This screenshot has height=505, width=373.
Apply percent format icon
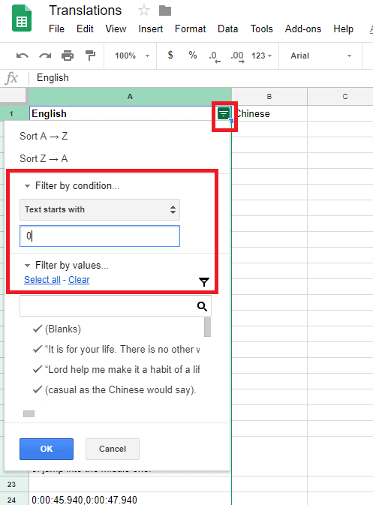tap(193, 55)
